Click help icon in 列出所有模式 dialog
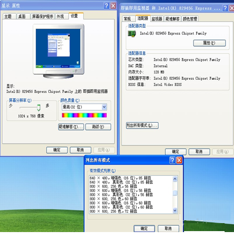Image resolution: width=234 pixels, height=233 pixels. (x=172, y=160)
